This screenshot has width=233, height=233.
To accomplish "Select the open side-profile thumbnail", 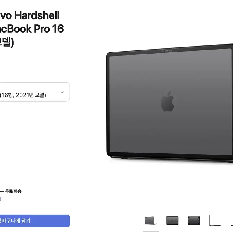I will click(215, 220).
